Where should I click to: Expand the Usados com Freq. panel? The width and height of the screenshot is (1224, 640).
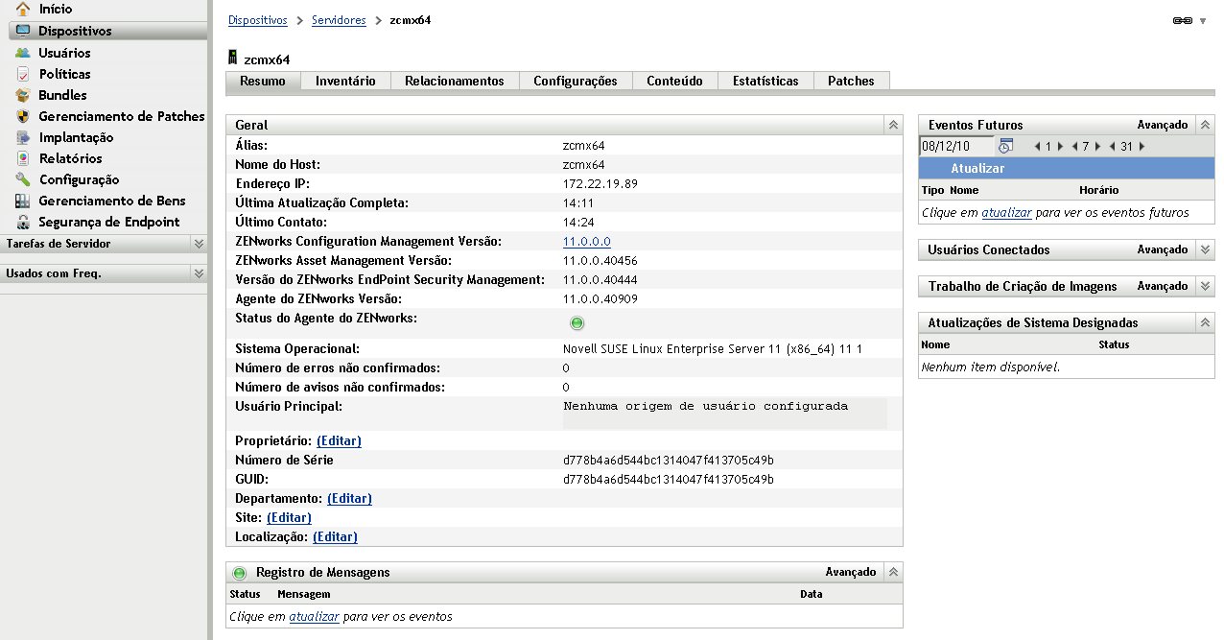point(199,273)
